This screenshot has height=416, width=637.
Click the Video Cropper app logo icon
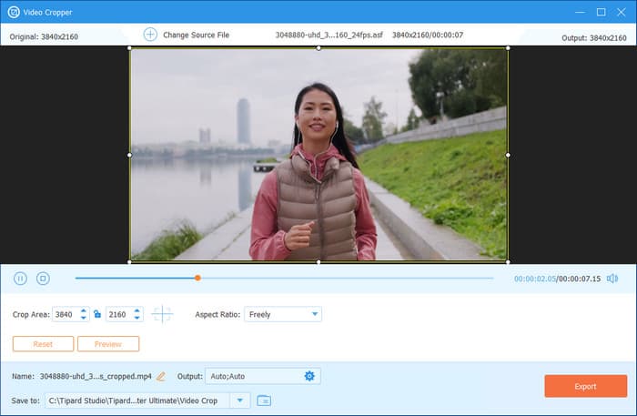click(14, 12)
